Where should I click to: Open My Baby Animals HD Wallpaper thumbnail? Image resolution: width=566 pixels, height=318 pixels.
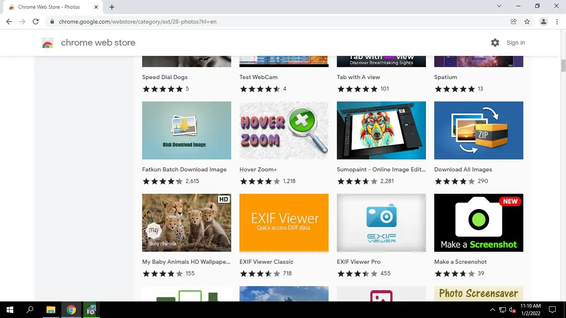point(186,223)
